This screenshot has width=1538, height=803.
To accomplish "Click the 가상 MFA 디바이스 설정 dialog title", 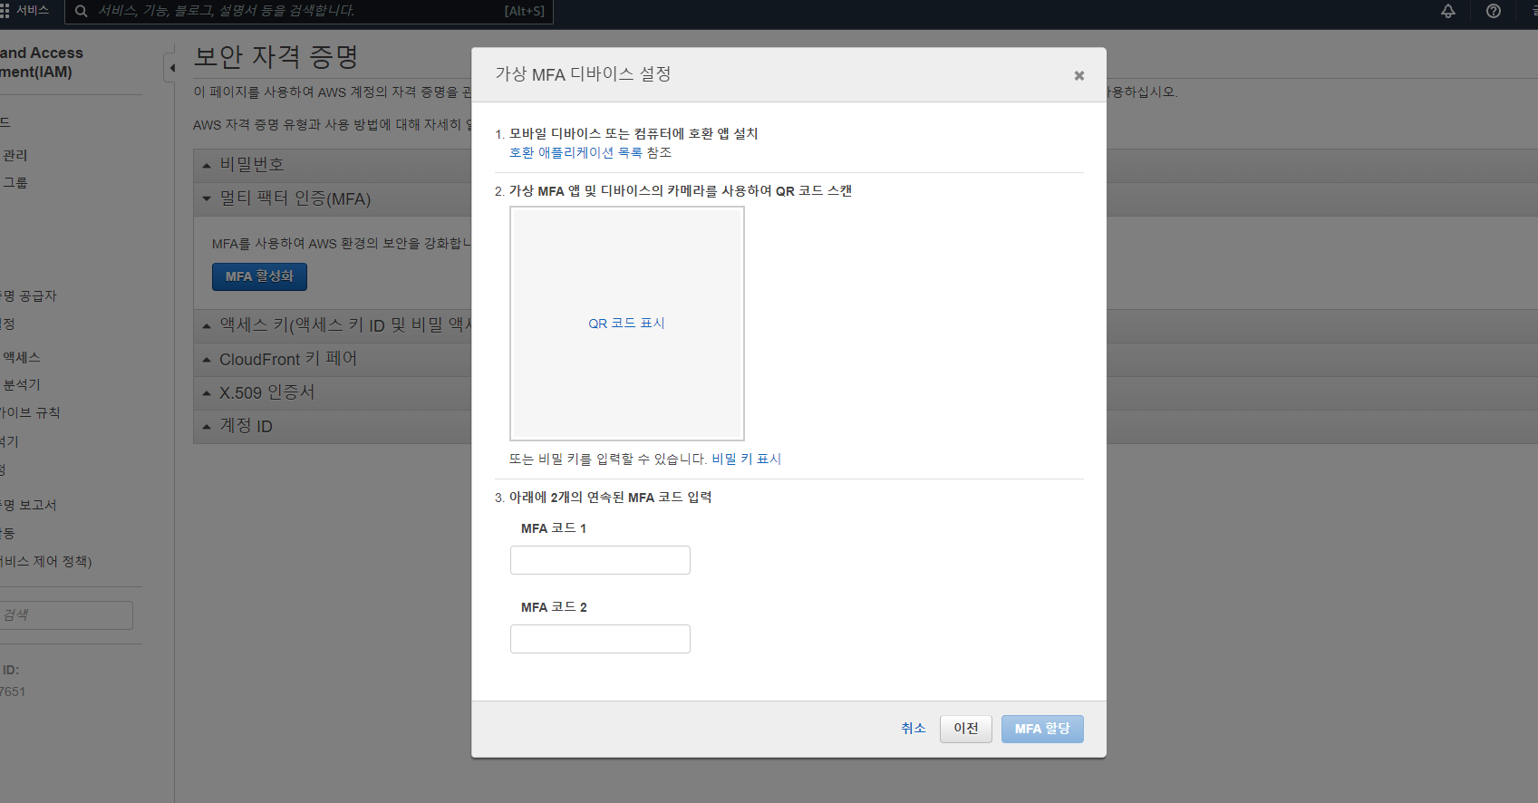I will point(583,74).
